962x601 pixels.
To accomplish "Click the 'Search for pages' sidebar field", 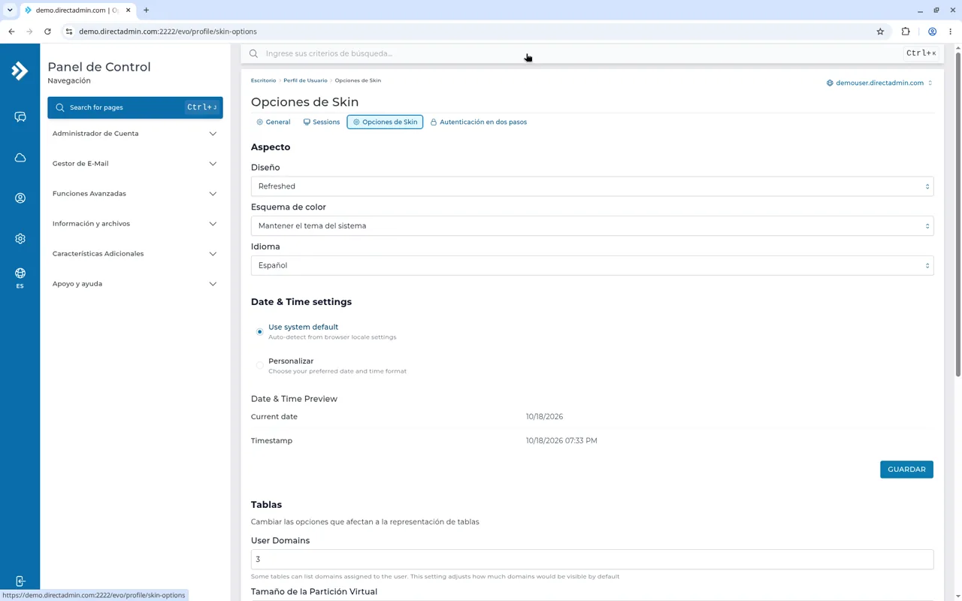I will [135, 107].
